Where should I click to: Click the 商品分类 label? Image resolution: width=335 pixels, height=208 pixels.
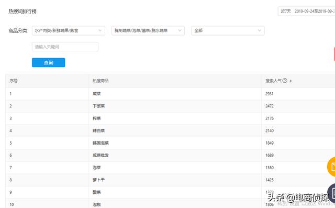pos(18,31)
